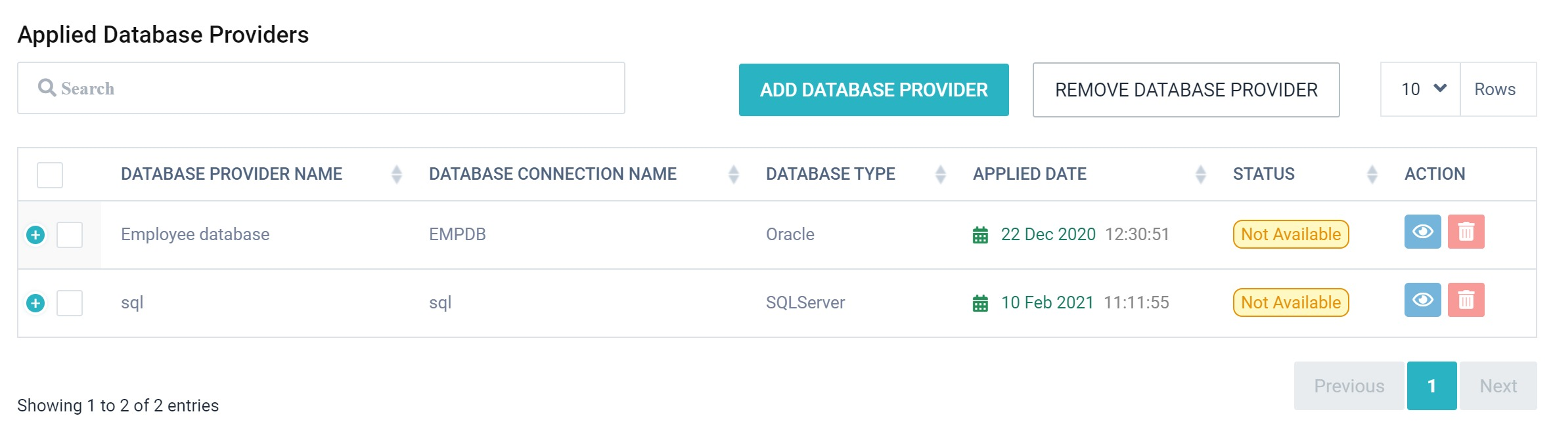Click Not Available status for sql

pos(1291,302)
